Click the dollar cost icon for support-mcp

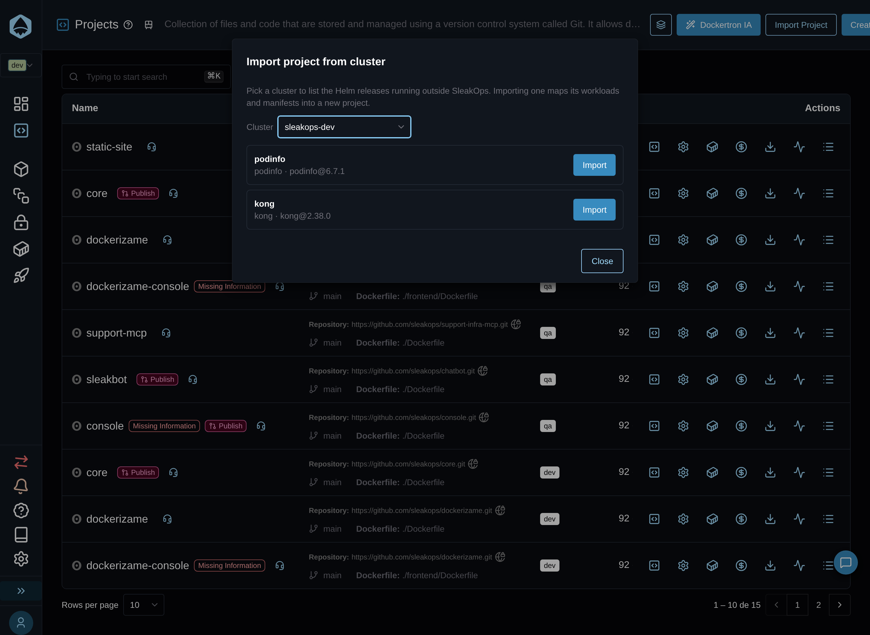click(741, 333)
